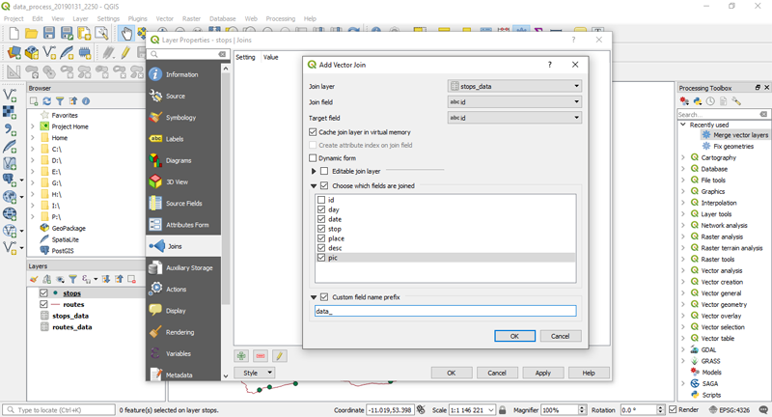Open the Target field dropdown

click(514, 118)
